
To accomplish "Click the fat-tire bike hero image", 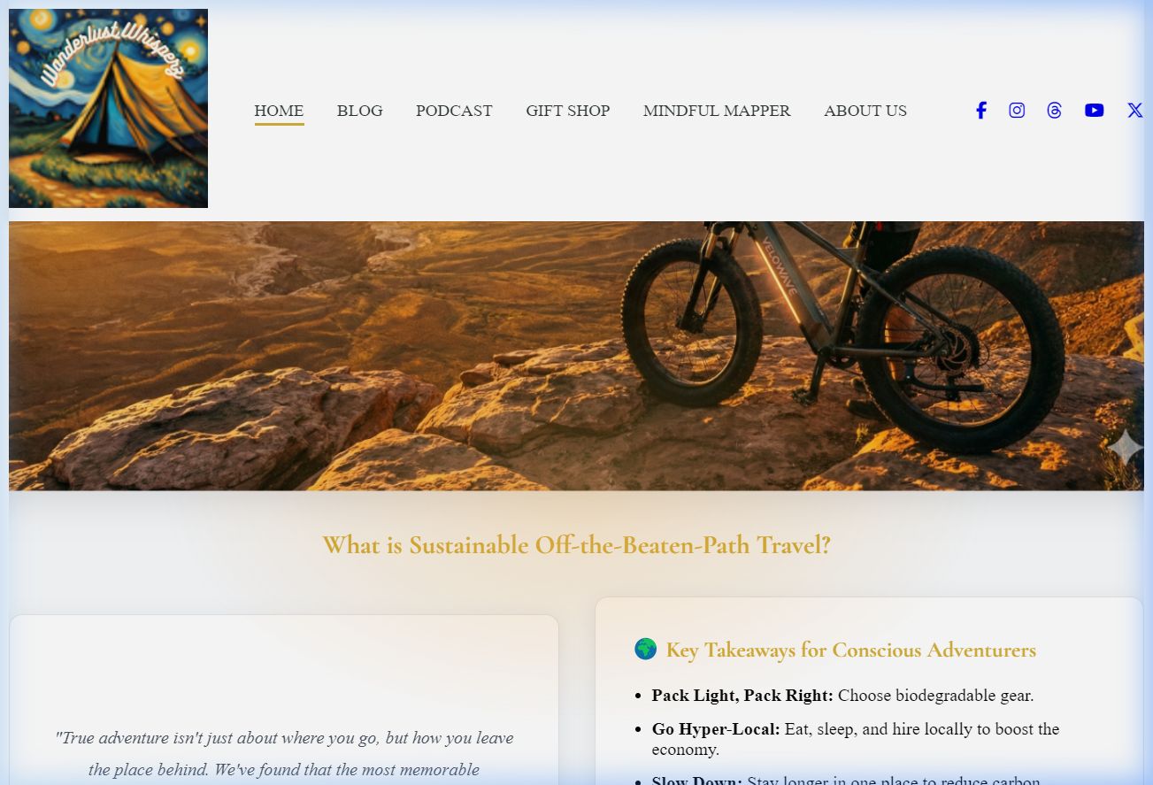I will pyautogui.click(x=576, y=356).
